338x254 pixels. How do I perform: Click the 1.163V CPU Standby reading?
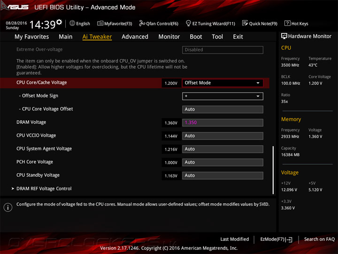point(171,176)
